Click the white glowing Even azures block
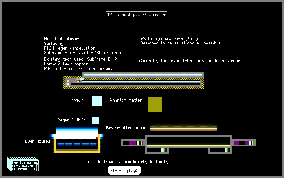This screenshot has width=284, height=178. [77, 133]
